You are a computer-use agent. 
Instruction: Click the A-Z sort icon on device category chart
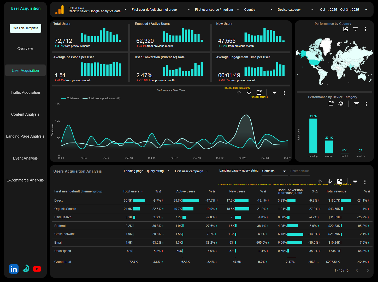tap(341, 104)
